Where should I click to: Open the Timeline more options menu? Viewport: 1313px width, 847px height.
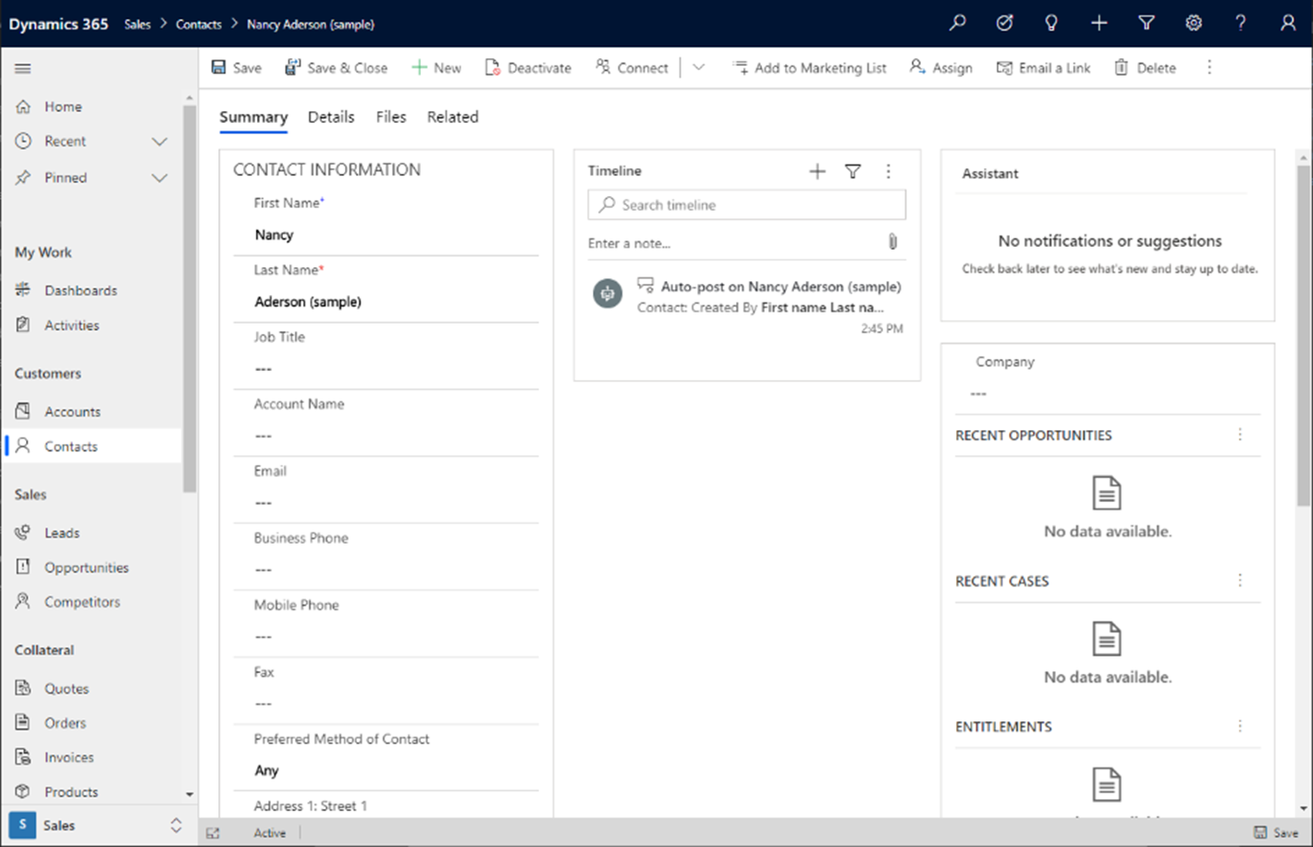coord(888,171)
